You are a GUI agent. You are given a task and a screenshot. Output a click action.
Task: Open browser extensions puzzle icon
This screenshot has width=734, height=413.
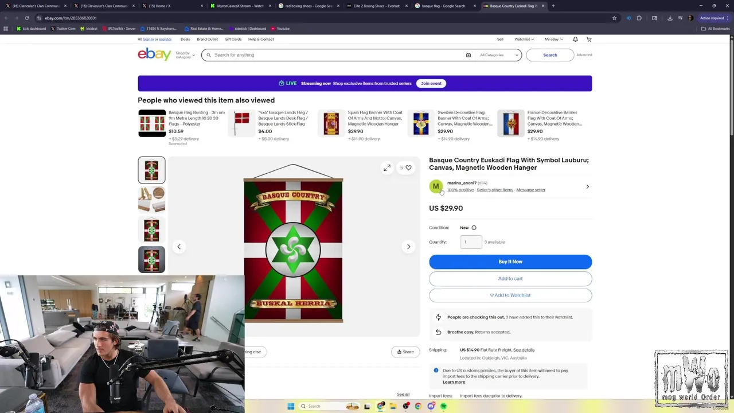(639, 18)
